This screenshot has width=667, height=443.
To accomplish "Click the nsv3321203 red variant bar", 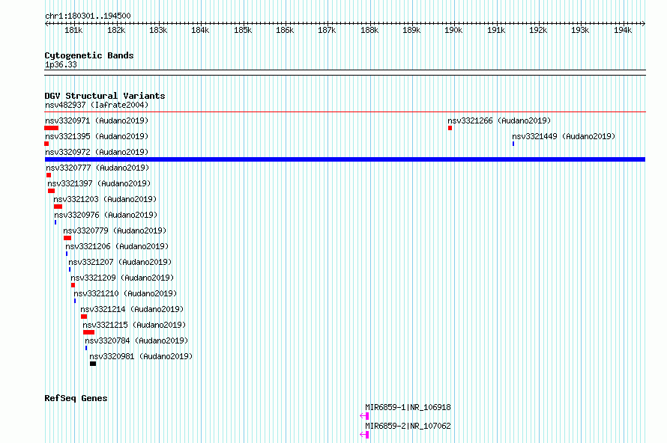I will 58,207.
